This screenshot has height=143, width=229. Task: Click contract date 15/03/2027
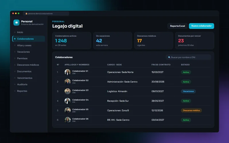157,72
